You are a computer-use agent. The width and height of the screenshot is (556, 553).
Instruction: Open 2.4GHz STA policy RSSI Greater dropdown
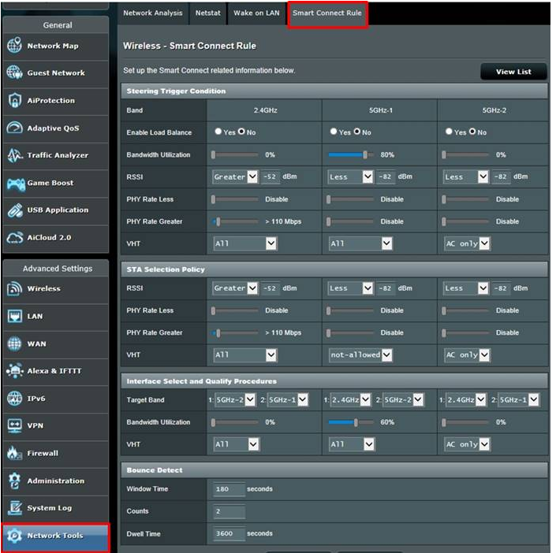(x=235, y=288)
